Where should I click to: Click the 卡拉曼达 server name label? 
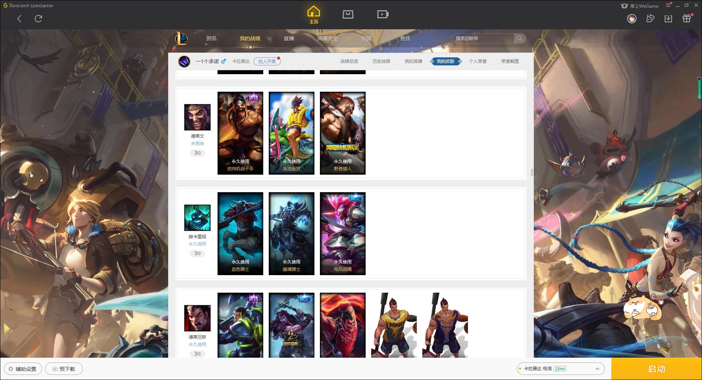(x=241, y=61)
